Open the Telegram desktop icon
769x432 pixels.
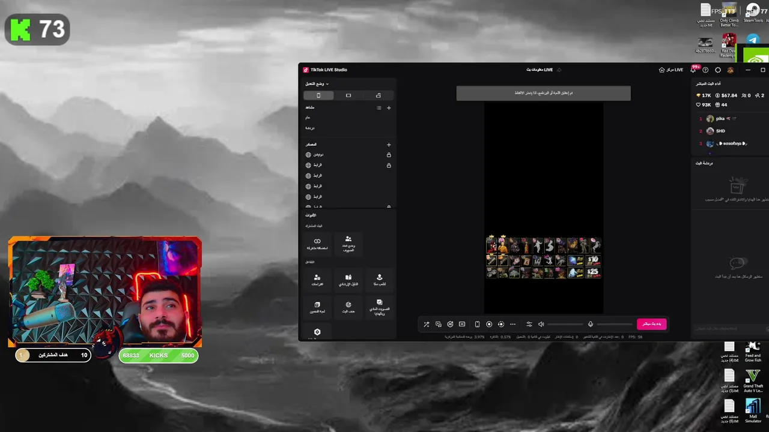click(x=753, y=40)
